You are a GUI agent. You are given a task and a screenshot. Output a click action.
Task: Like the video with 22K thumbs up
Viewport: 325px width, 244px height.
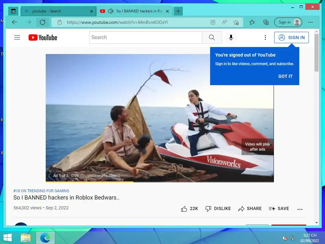click(x=189, y=209)
